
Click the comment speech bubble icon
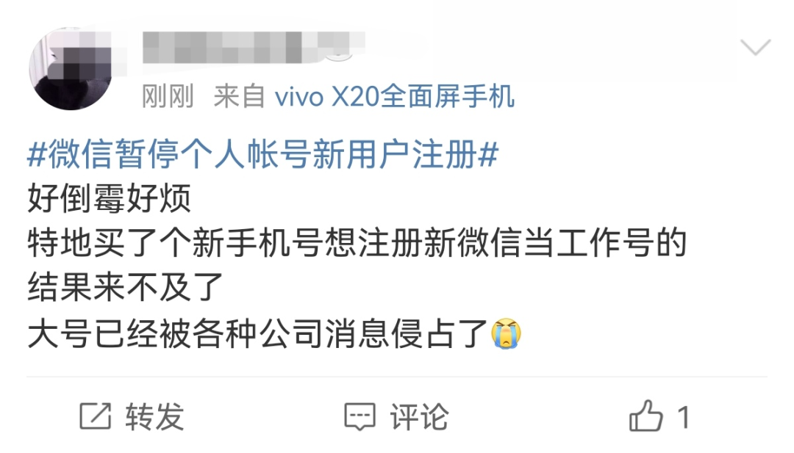360,417
